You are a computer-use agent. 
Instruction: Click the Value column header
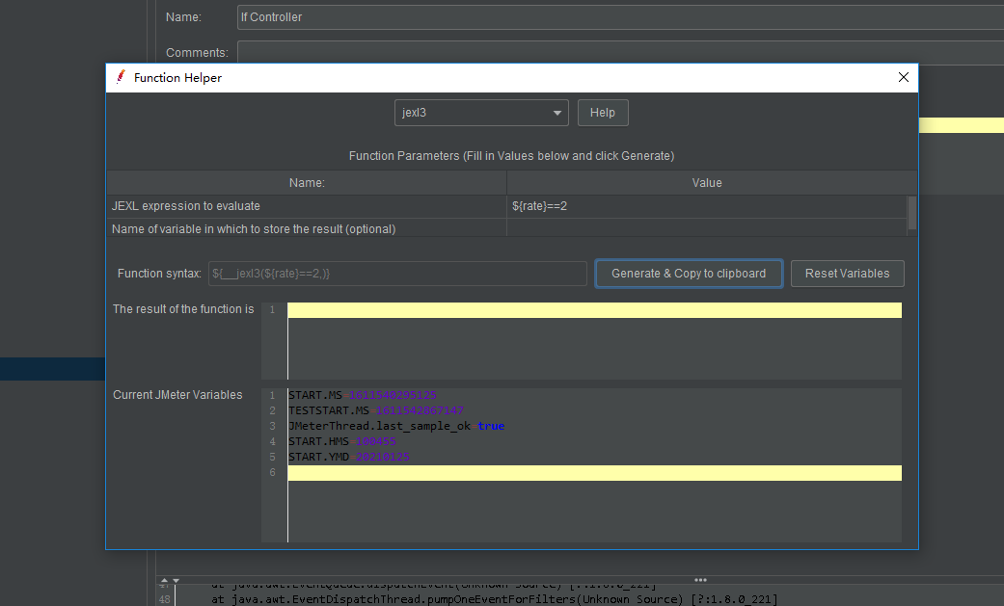[x=707, y=183]
